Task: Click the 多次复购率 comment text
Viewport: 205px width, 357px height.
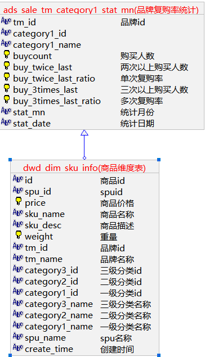Action: pyautogui.click(x=141, y=101)
